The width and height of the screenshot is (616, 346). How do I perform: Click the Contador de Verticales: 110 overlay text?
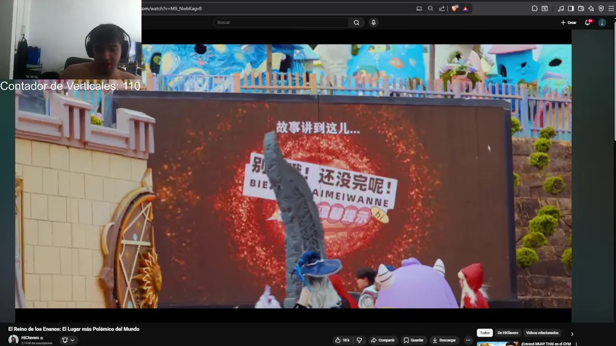coord(70,86)
